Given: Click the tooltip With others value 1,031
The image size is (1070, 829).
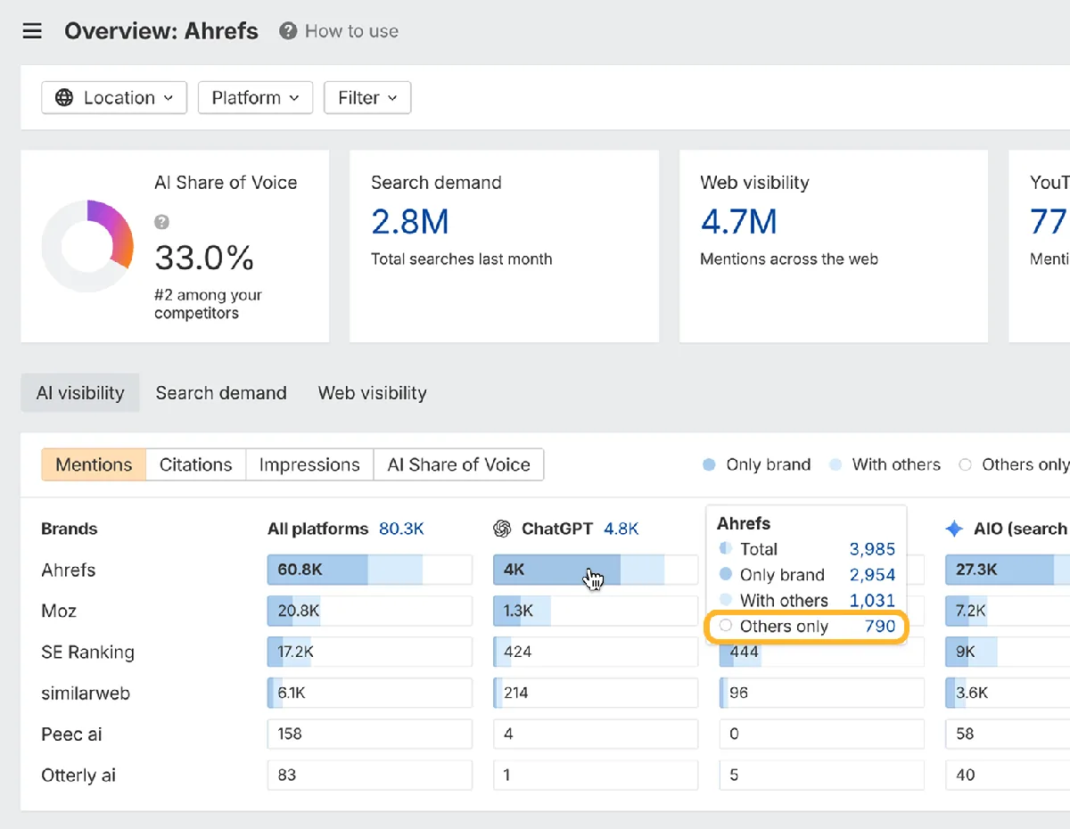Looking at the screenshot, I should point(872,601).
